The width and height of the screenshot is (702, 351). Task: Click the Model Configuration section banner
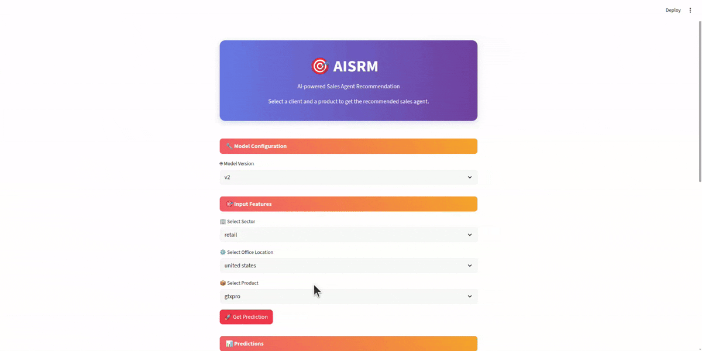(348, 146)
